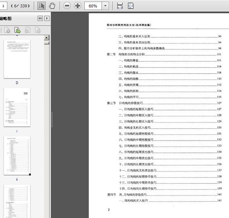Click the document header 股市分析软件用法大全
Image resolution: width=229 pixels, height=218 pixels.
pos(129,25)
